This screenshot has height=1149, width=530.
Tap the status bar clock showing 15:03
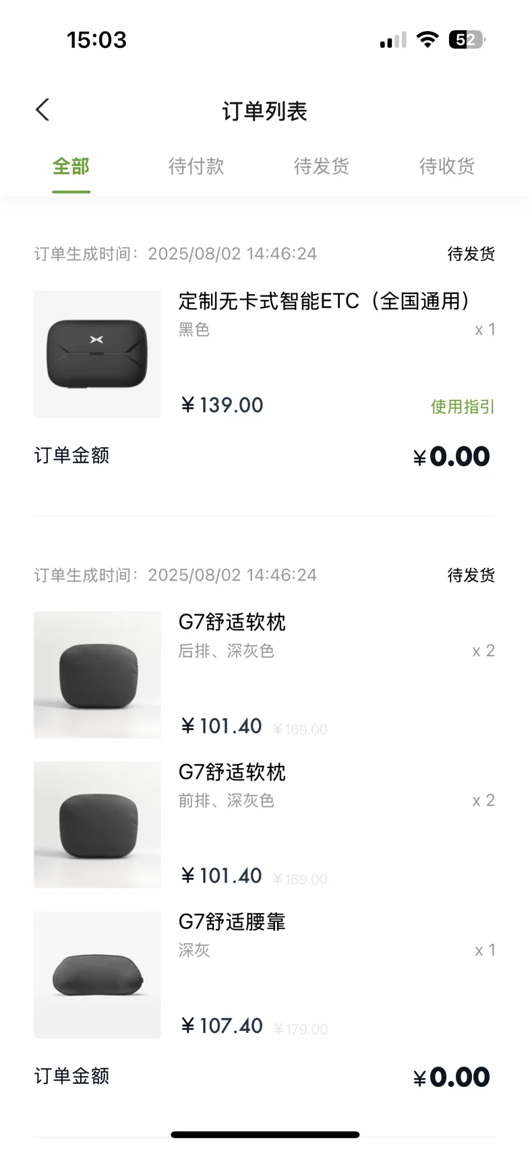96,40
